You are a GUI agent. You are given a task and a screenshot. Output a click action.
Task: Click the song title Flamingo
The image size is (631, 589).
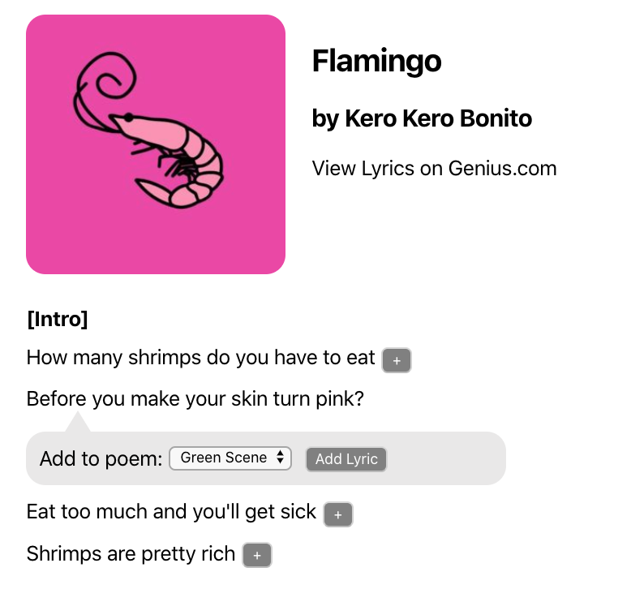(x=376, y=61)
